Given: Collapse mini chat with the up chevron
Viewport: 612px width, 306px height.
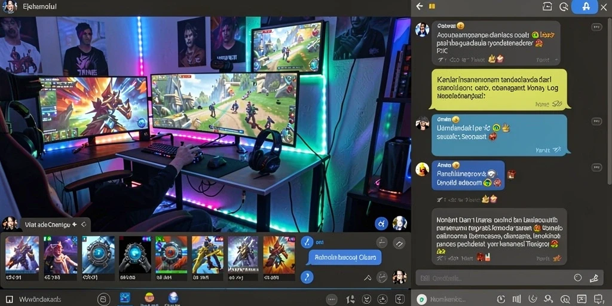Looking at the screenshot, I should tap(368, 278).
